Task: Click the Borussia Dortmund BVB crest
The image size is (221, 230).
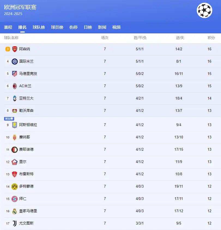Action: click(x=15, y=187)
